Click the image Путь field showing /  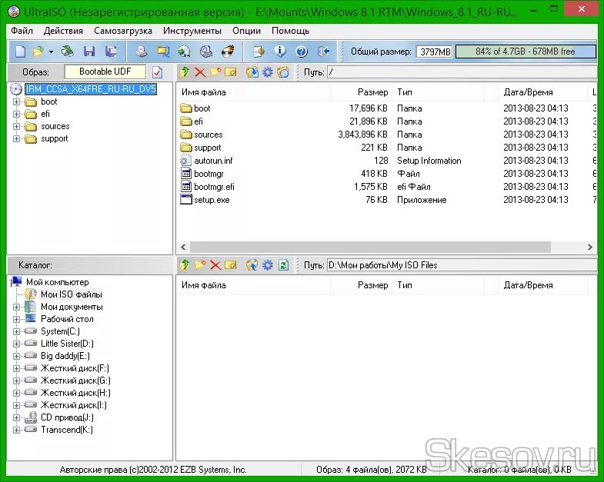tap(462, 72)
